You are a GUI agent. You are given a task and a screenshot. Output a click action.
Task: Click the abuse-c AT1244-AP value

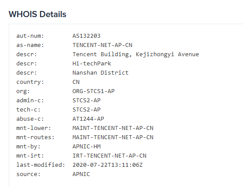tap(88, 119)
